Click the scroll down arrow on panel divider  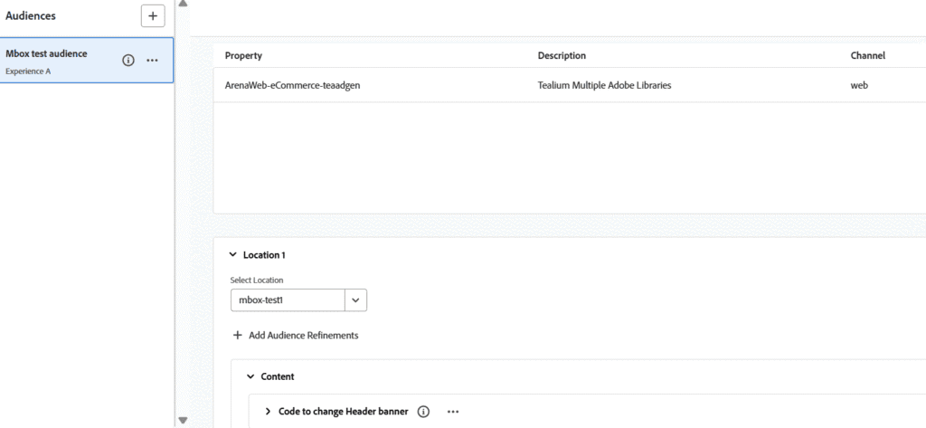point(184,421)
